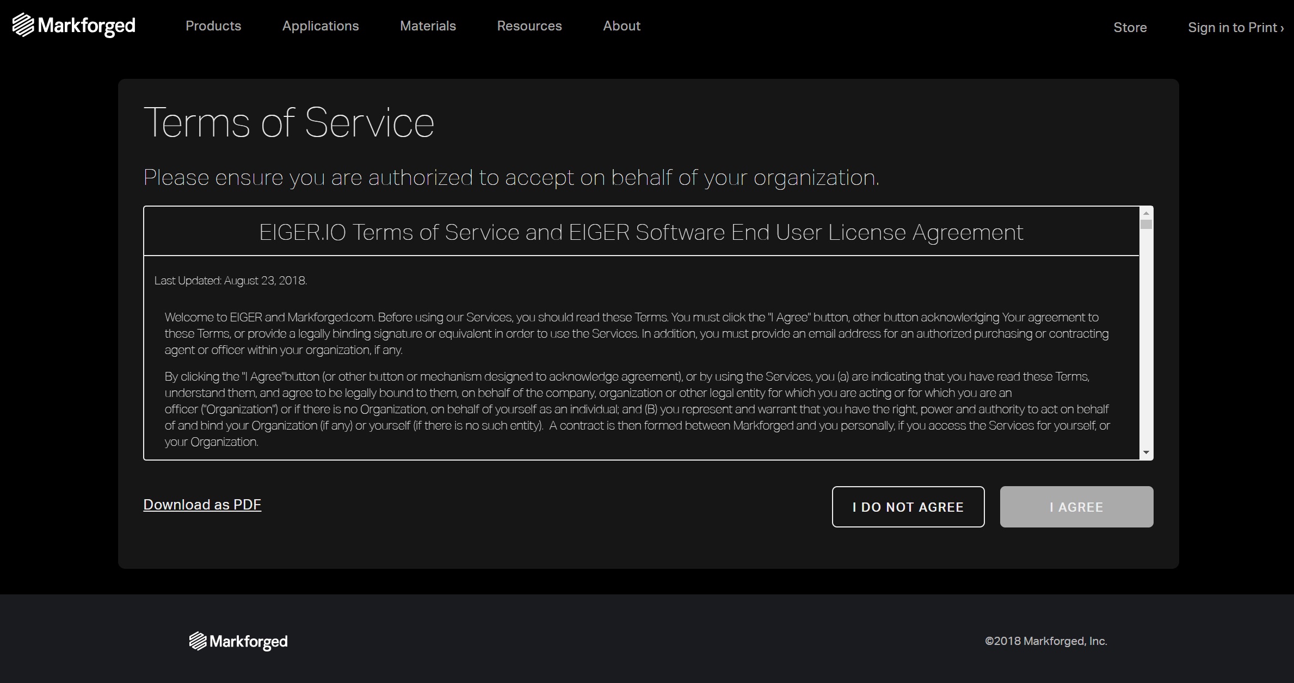
Task: Open the About menu
Action: pyautogui.click(x=621, y=26)
